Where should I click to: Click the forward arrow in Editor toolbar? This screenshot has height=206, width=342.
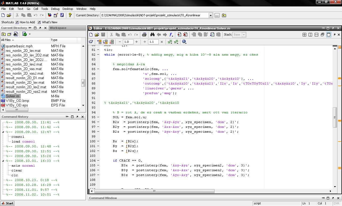tap(165, 35)
